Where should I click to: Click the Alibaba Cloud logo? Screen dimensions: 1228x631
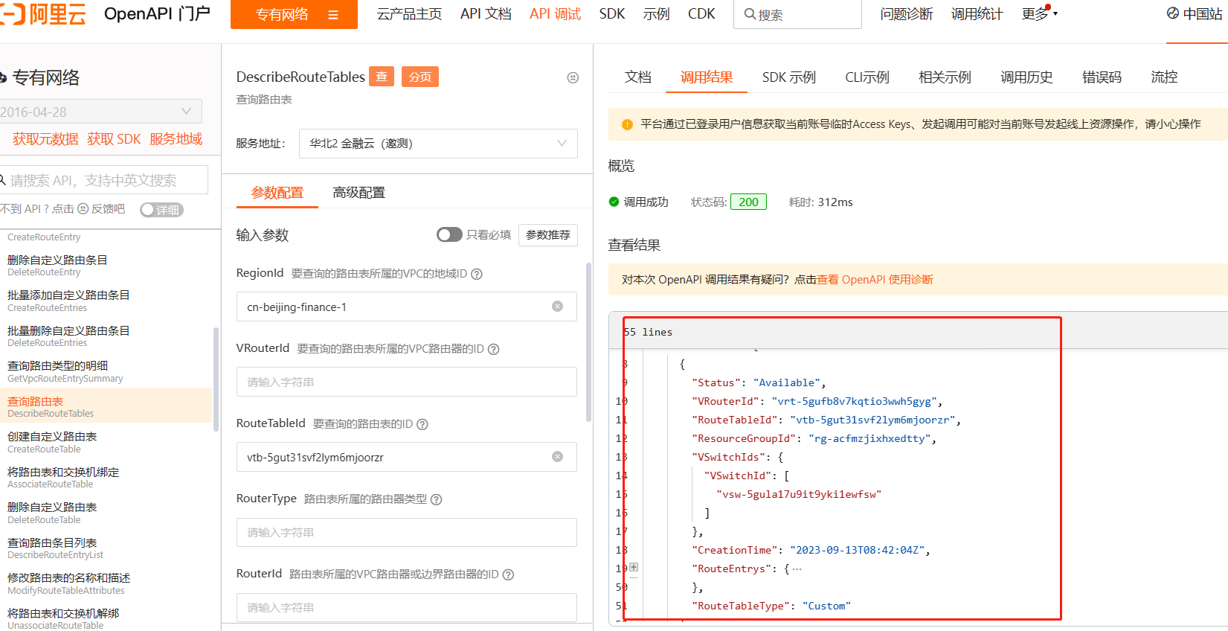pyautogui.click(x=43, y=14)
